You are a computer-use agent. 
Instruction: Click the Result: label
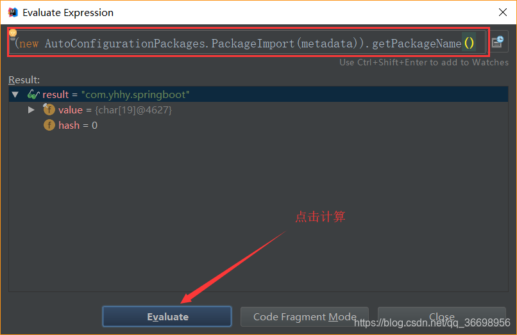tap(24, 79)
